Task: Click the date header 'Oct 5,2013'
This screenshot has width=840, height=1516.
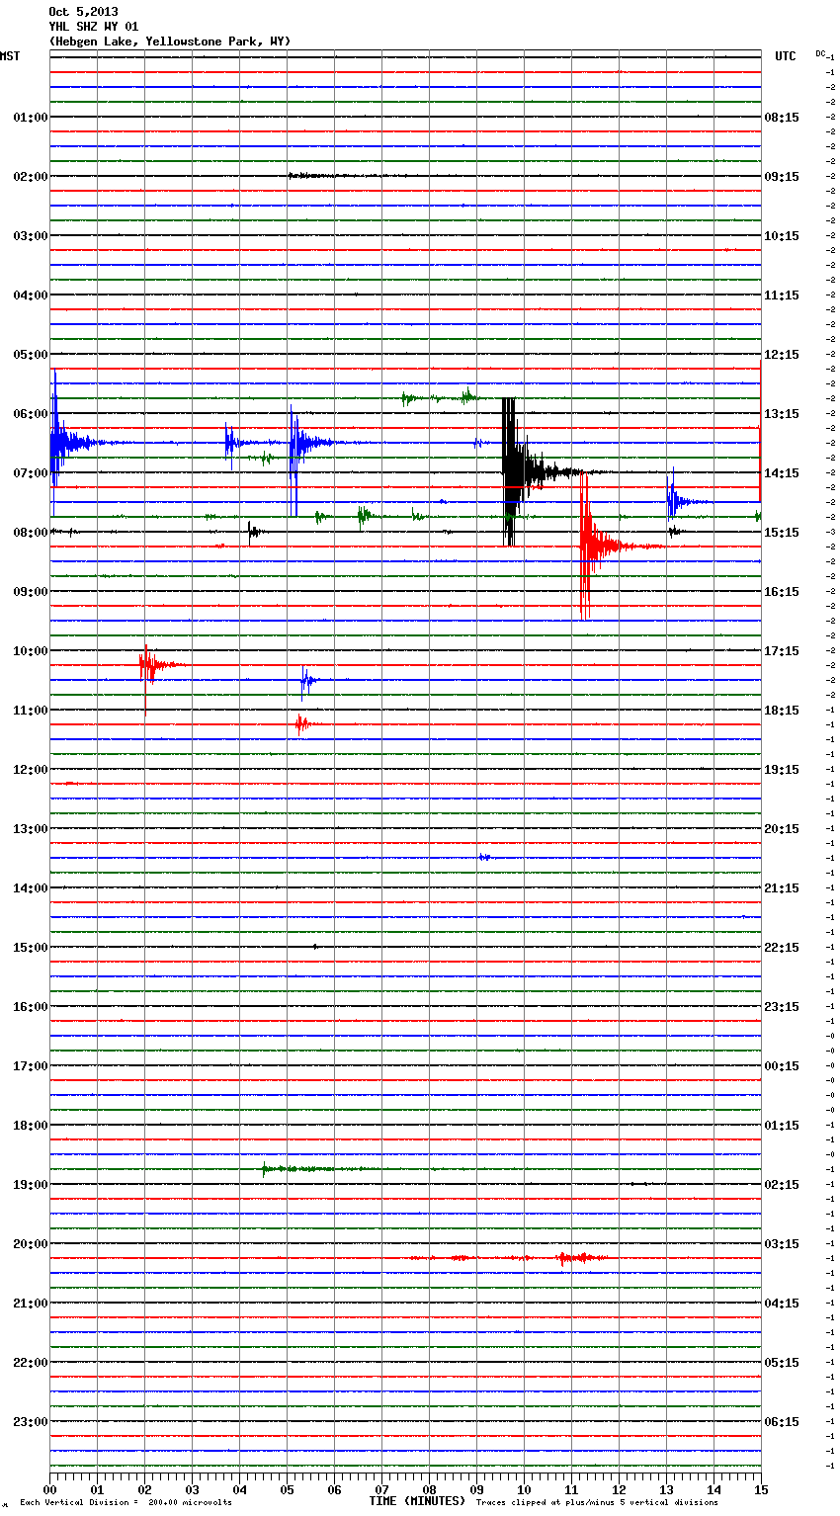Action: pos(83,12)
